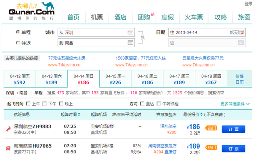
Task: Click 订票 button for ZH9883 flight
Action: click(x=234, y=129)
